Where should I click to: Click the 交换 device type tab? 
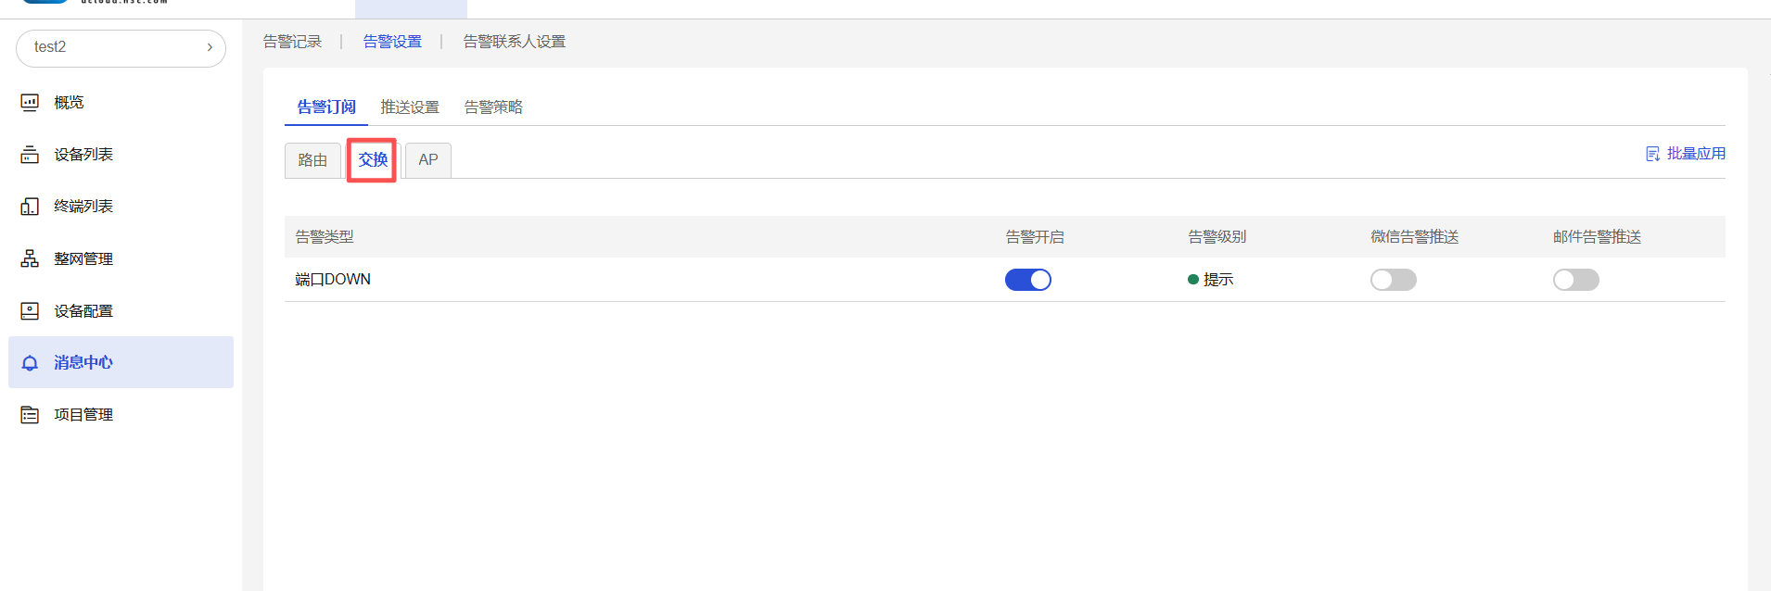[x=373, y=160]
